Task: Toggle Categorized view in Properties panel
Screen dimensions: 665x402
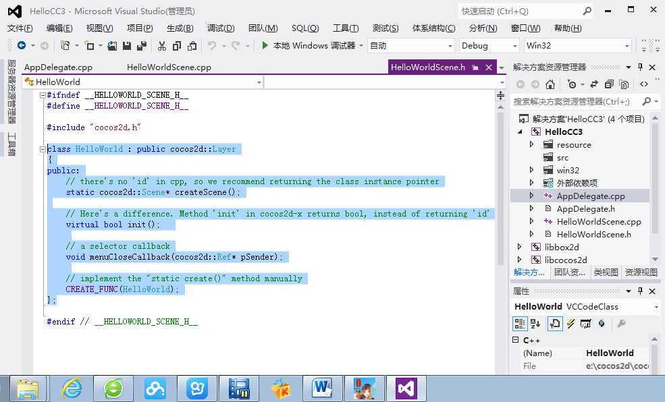Action: point(520,324)
